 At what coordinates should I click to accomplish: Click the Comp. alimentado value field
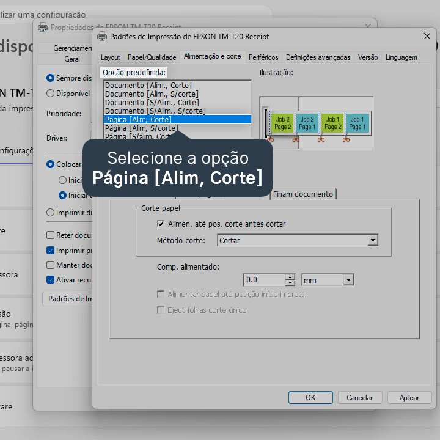(264, 280)
